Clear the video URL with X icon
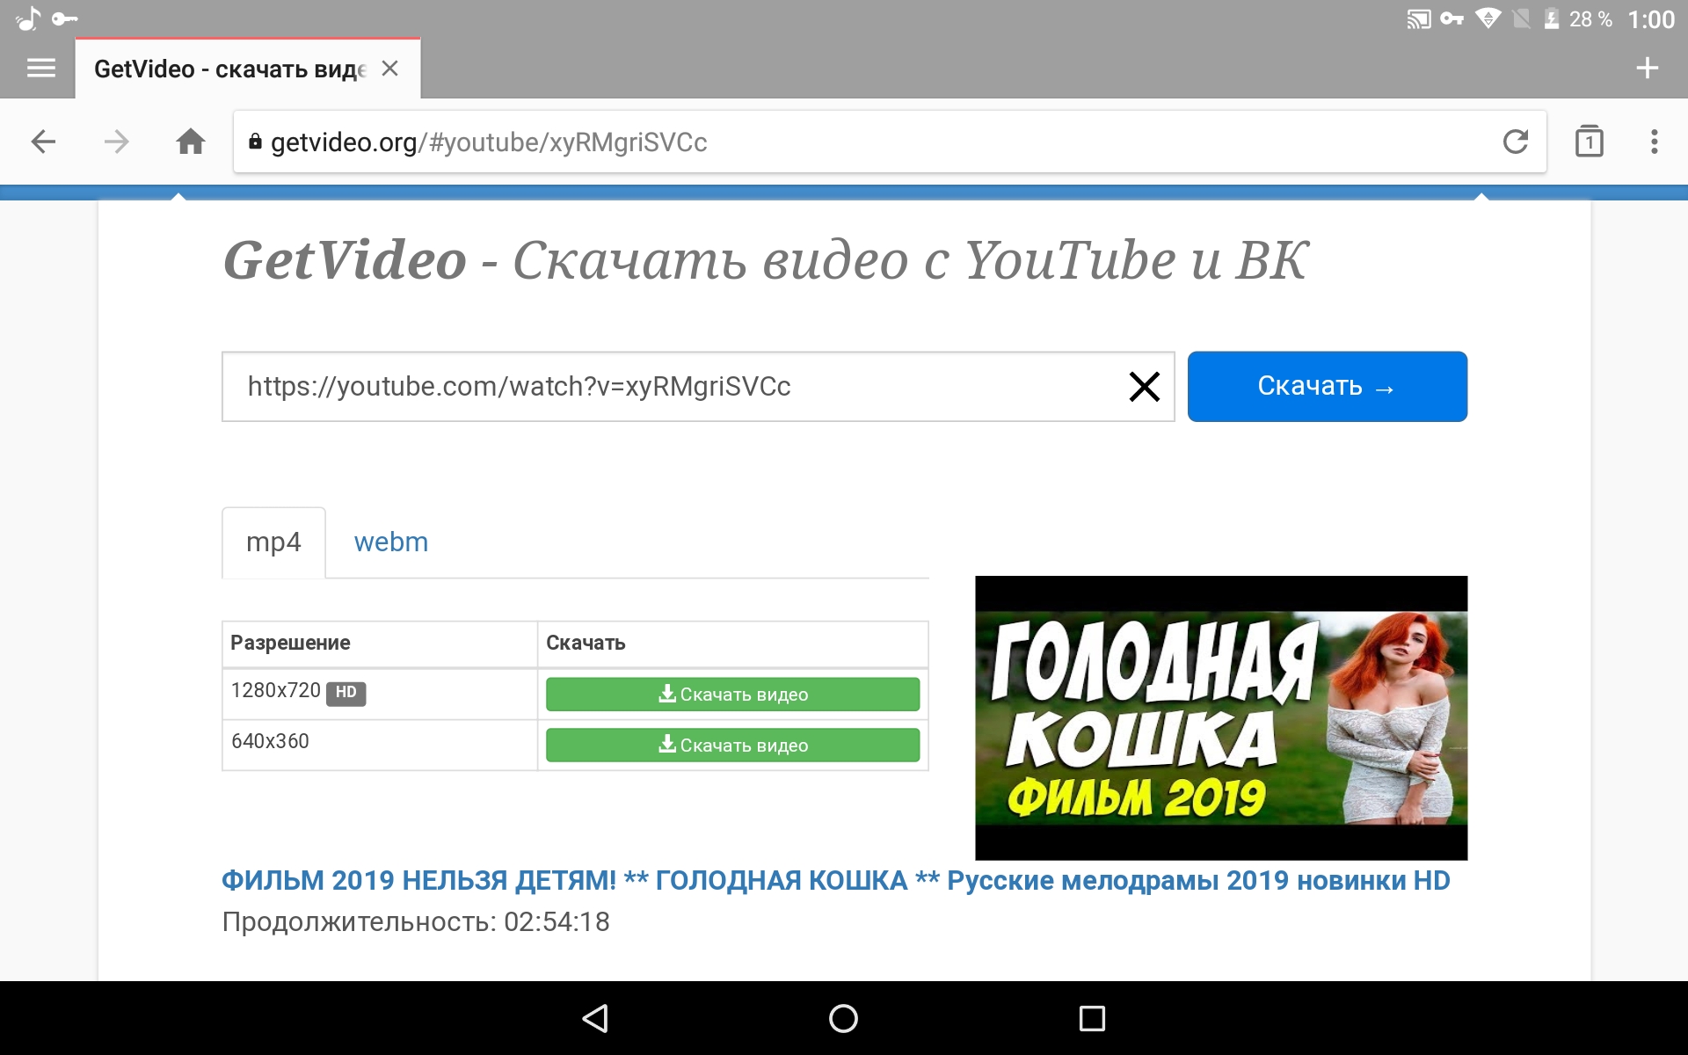 click(1144, 386)
